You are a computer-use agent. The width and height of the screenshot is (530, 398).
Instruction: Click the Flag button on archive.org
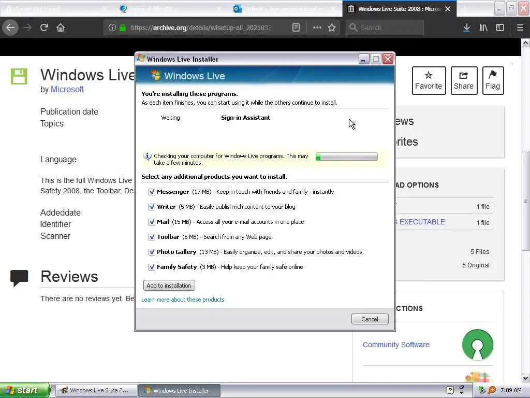tap(493, 80)
